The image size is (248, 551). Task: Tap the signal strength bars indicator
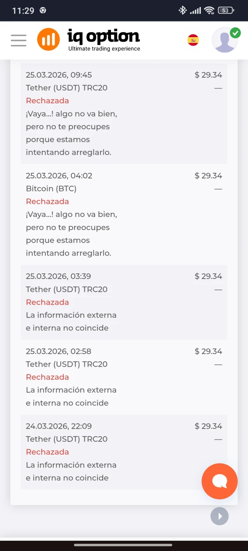[196, 10]
